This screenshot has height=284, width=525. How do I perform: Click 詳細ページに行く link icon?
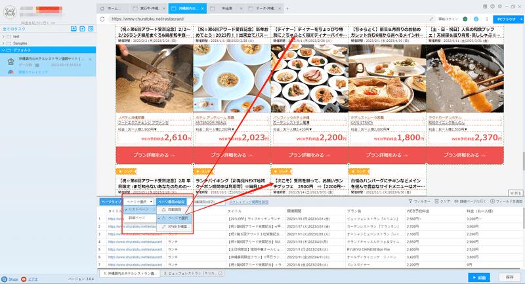coord(456,201)
